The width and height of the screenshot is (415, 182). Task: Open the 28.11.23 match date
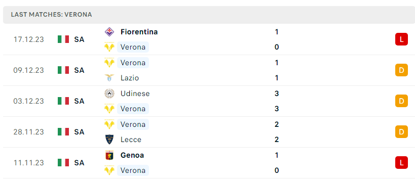click(x=28, y=132)
